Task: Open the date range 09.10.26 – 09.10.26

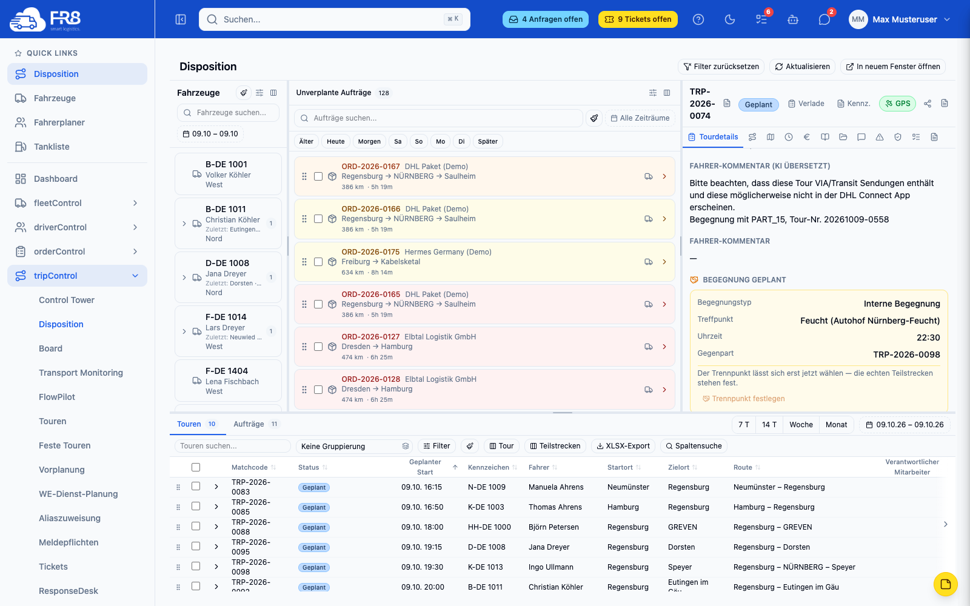Action: click(905, 425)
